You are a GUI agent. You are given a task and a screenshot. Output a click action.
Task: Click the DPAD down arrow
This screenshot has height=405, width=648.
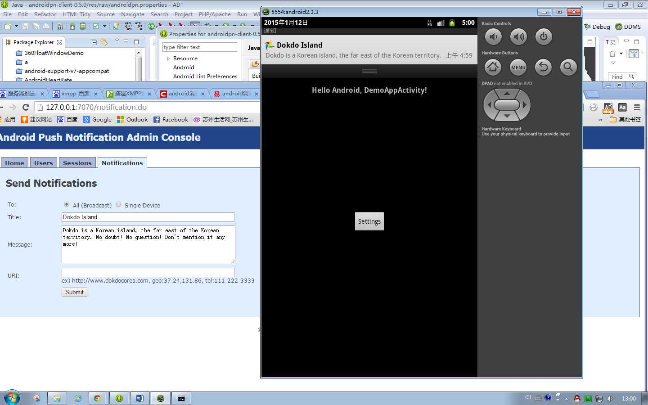[x=507, y=116]
